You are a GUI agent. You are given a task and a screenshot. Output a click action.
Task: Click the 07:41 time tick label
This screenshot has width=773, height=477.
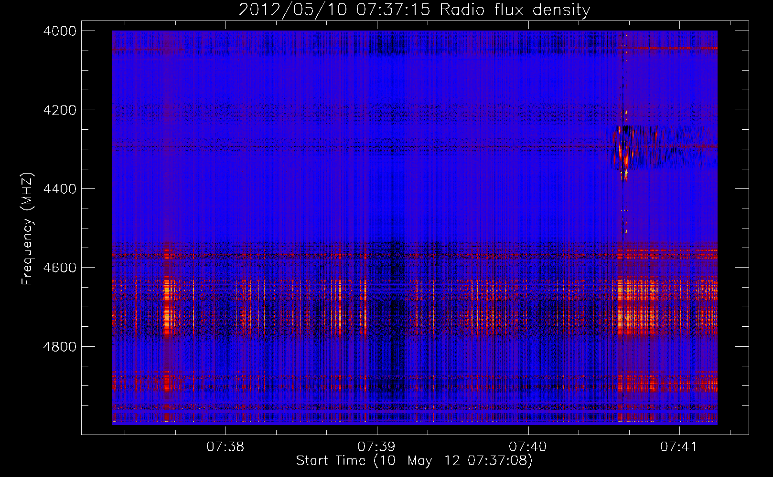coord(679,447)
